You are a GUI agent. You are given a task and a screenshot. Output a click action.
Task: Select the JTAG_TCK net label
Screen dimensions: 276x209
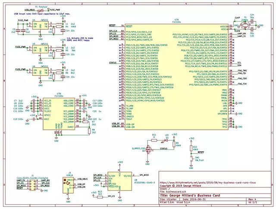click(x=242, y=84)
